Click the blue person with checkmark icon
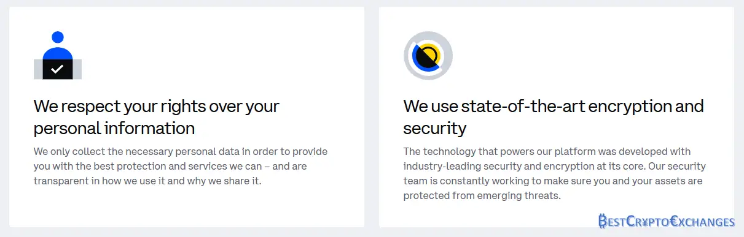 click(58, 55)
